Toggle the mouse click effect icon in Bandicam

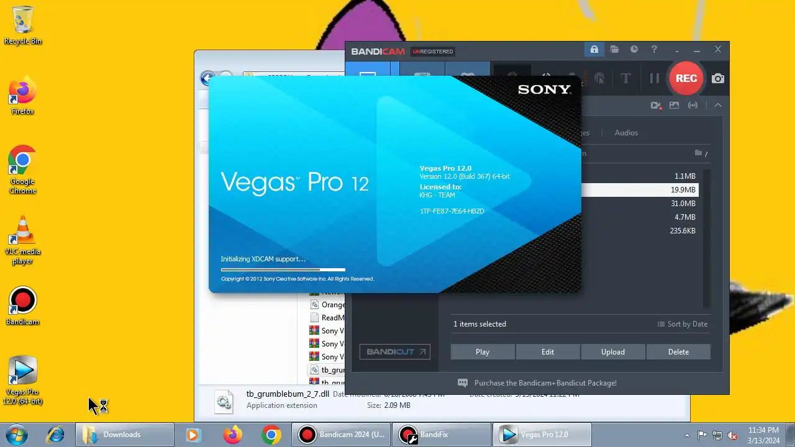pos(599,78)
